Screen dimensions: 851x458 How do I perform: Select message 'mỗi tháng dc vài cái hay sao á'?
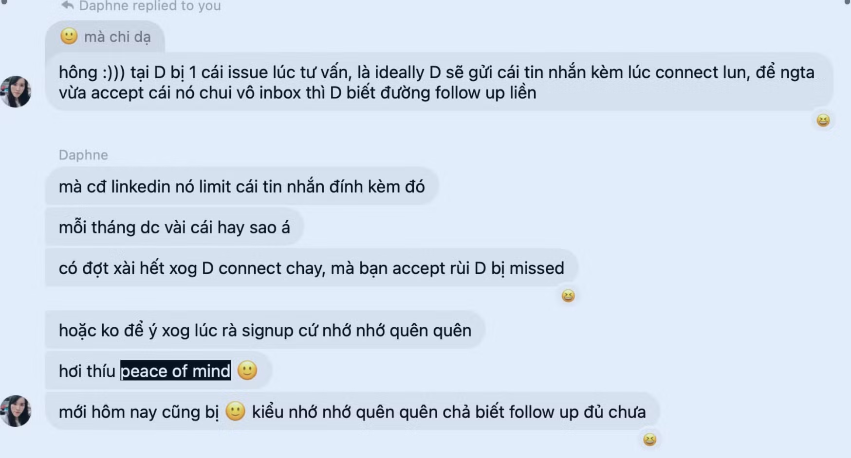[x=174, y=227]
